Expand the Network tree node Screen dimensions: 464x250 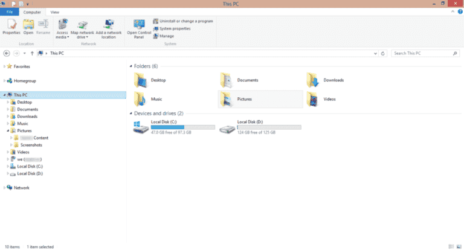tap(4, 188)
